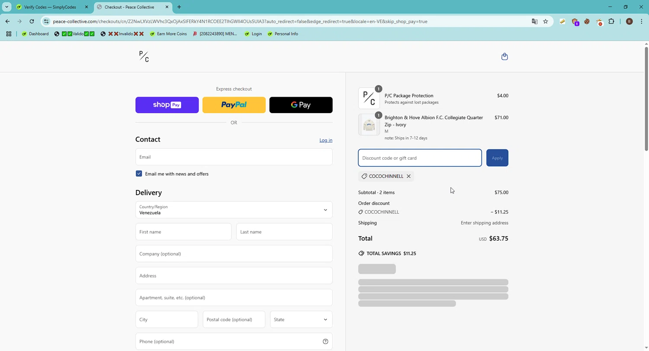
Task: Focus the Email input field
Action: click(x=234, y=157)
